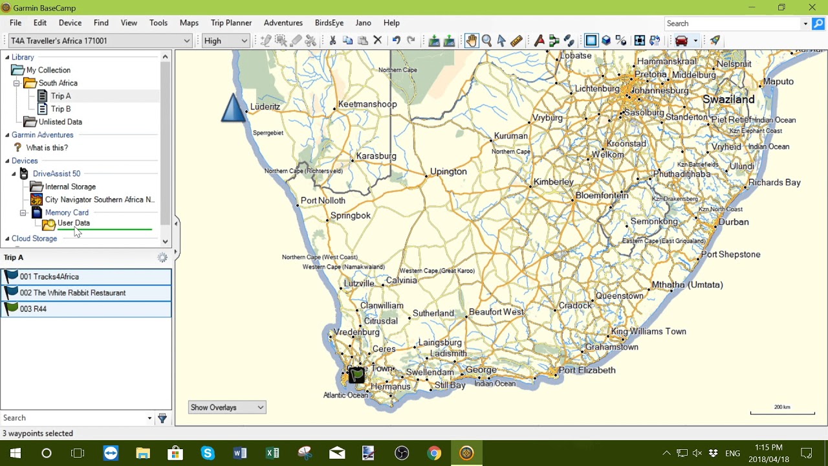Click the eraser tool icon
This screenshot has width=828, height=466.
296,41
